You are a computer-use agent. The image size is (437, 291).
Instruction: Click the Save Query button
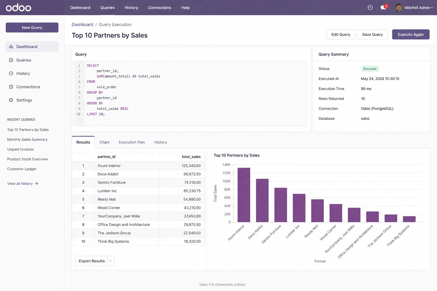click(372, 34)
